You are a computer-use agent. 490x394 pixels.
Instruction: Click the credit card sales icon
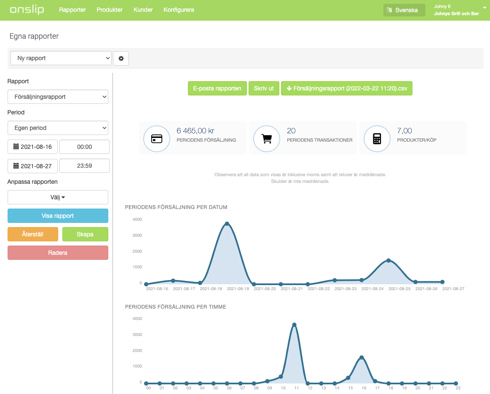coord(157,138)
